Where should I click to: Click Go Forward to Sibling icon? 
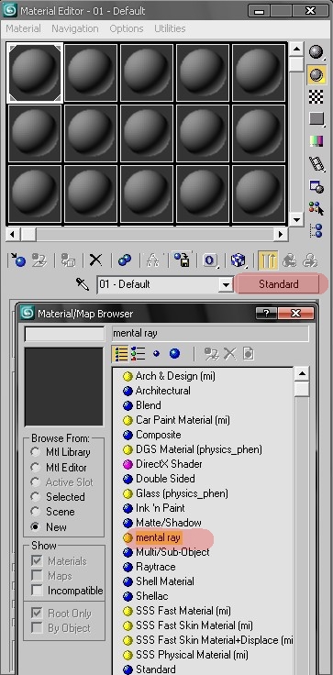coord(310,260)
